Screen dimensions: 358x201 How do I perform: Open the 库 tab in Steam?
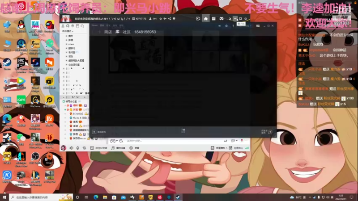click(x=117, y=32)
